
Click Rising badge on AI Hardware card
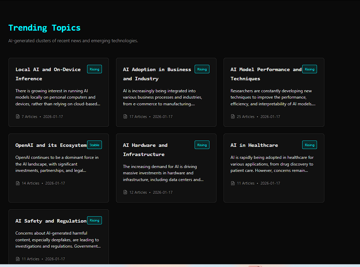pos(202,145)
